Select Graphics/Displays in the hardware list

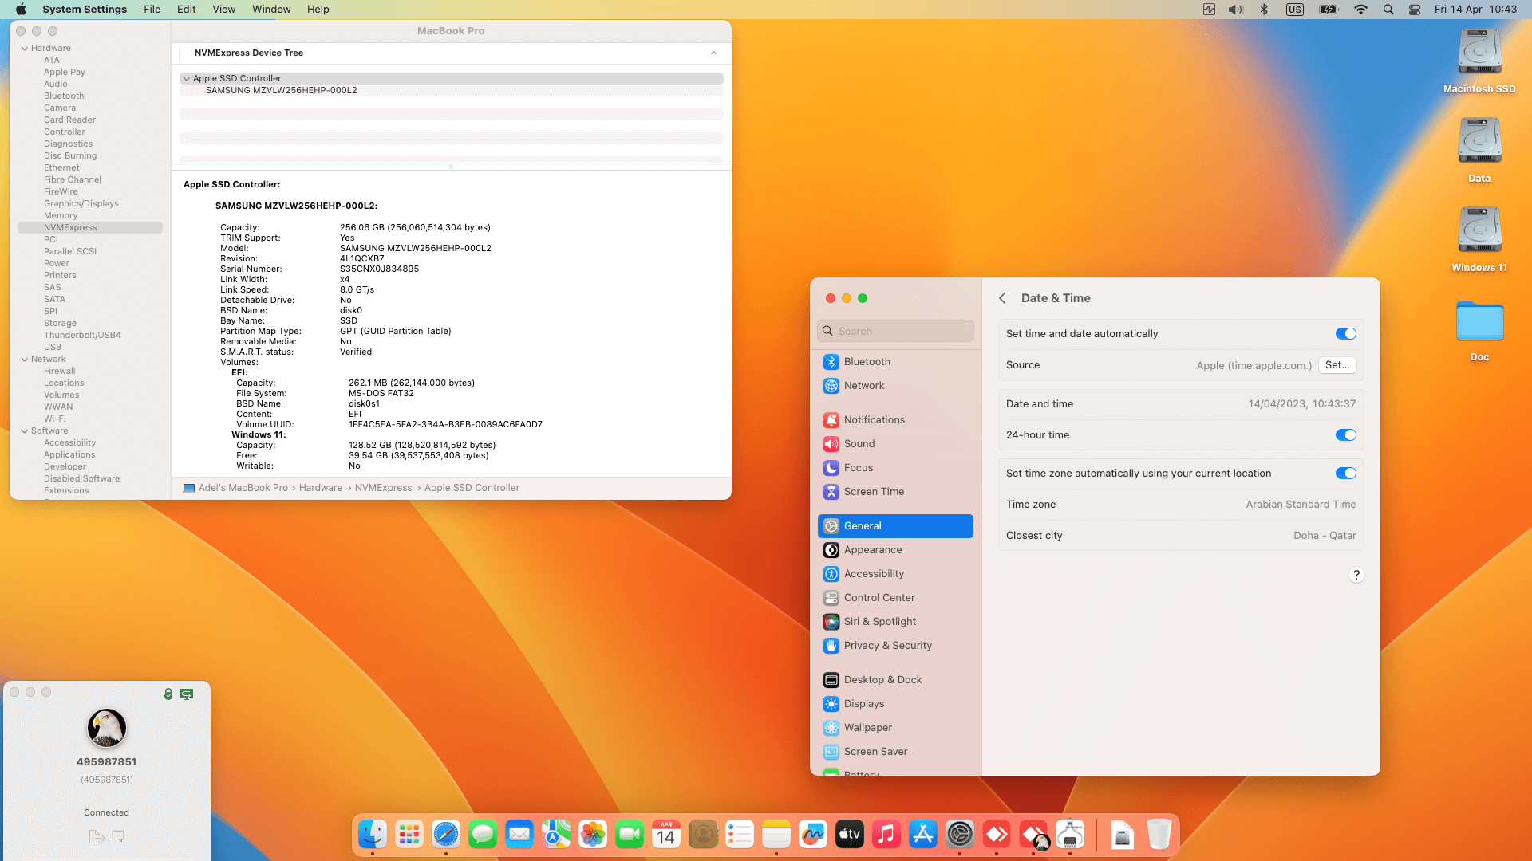pos(81,204)
